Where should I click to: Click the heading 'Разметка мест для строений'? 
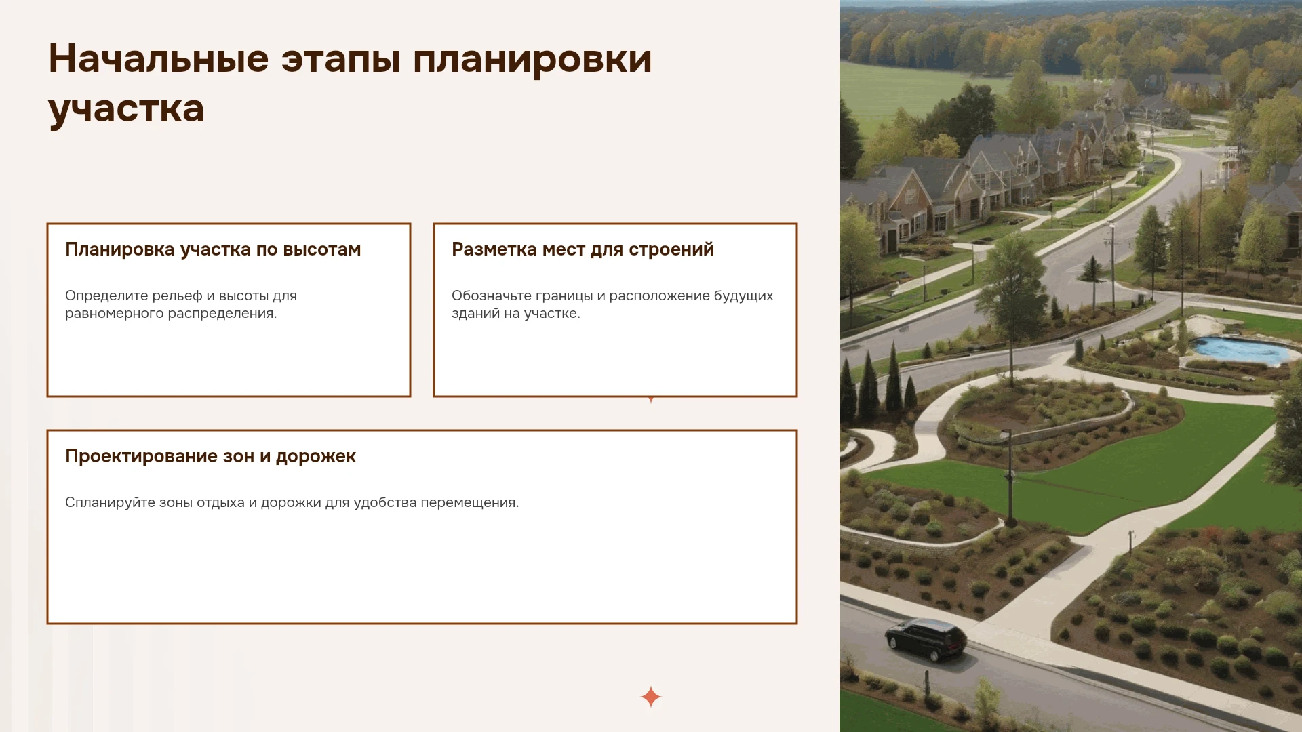[583, 249]
